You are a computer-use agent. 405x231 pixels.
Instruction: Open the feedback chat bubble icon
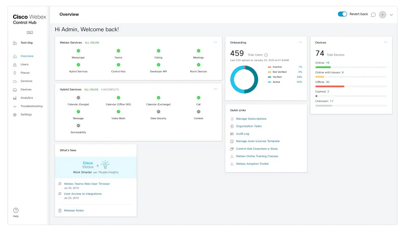coord(373,15)
